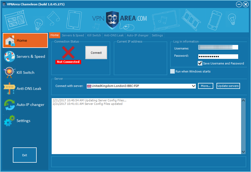Click the Servers & Speed globe icon

[10, 56]
